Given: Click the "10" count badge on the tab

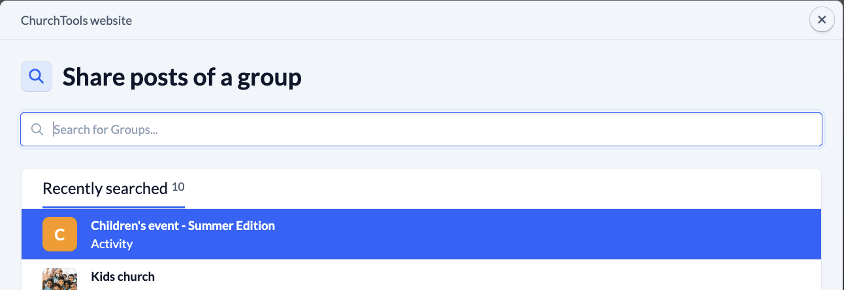Looking at the screenshot, I should 178,187.
